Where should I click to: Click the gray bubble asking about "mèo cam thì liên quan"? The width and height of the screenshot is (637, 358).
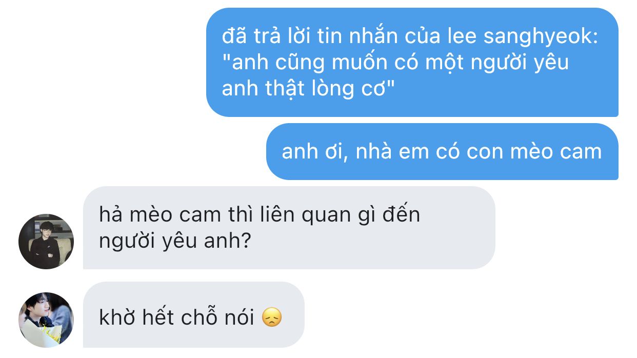click(289, 228)
